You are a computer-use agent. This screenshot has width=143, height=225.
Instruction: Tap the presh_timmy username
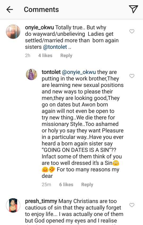coord(41,201)
